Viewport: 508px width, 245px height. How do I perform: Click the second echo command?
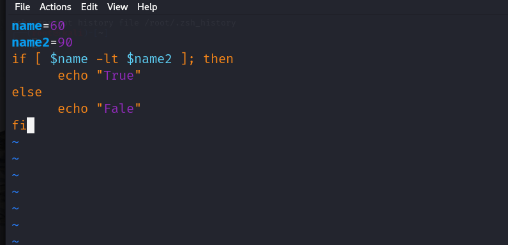point(73,108)
